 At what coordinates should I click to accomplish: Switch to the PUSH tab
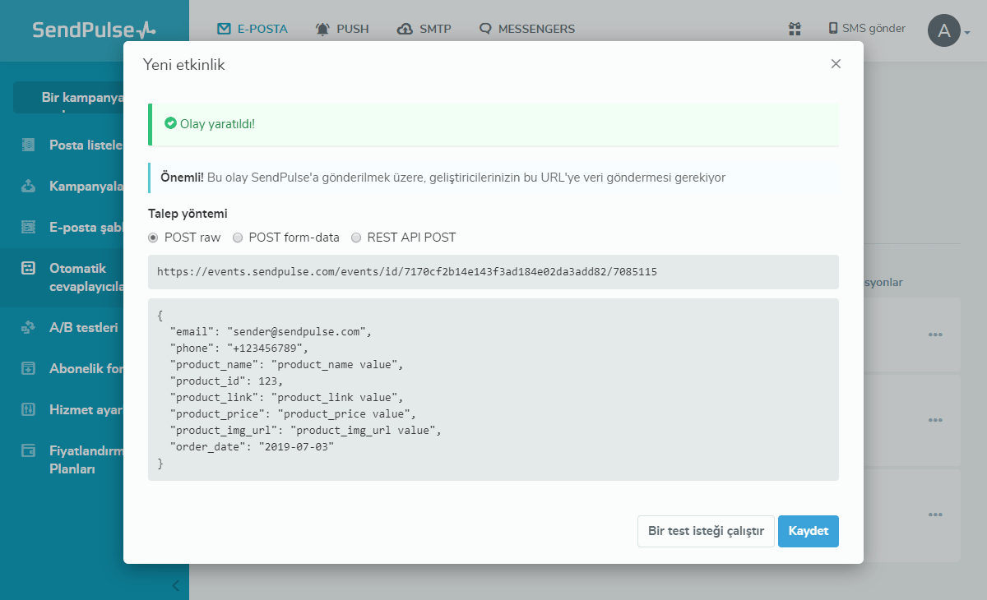(342, 29)
